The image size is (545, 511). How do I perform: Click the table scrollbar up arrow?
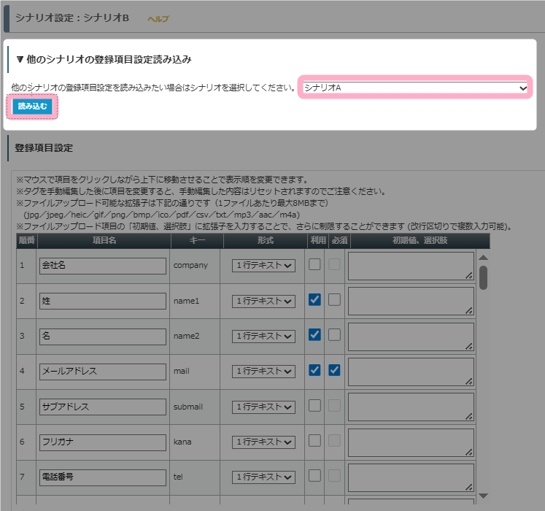(483, 258)
